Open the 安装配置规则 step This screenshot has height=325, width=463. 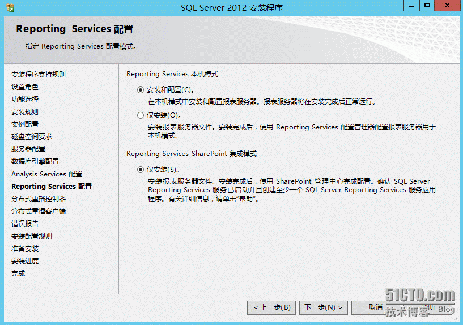pyautogui.click(x=32, y=236)
